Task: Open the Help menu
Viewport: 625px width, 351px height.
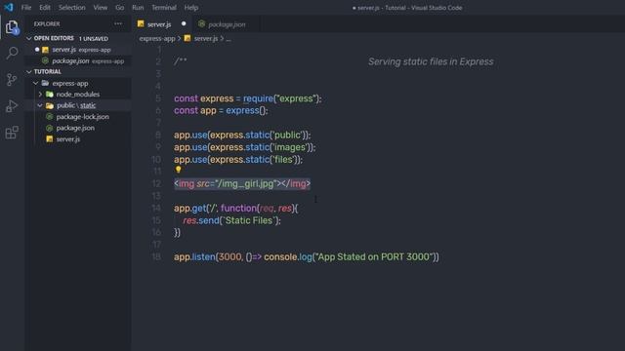Action: click(191, 8)
